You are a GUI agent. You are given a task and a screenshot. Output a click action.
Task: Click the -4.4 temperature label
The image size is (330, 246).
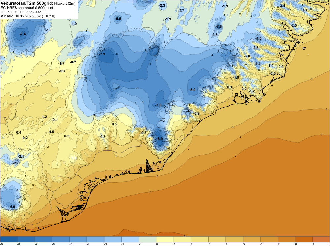click(258, 64)
